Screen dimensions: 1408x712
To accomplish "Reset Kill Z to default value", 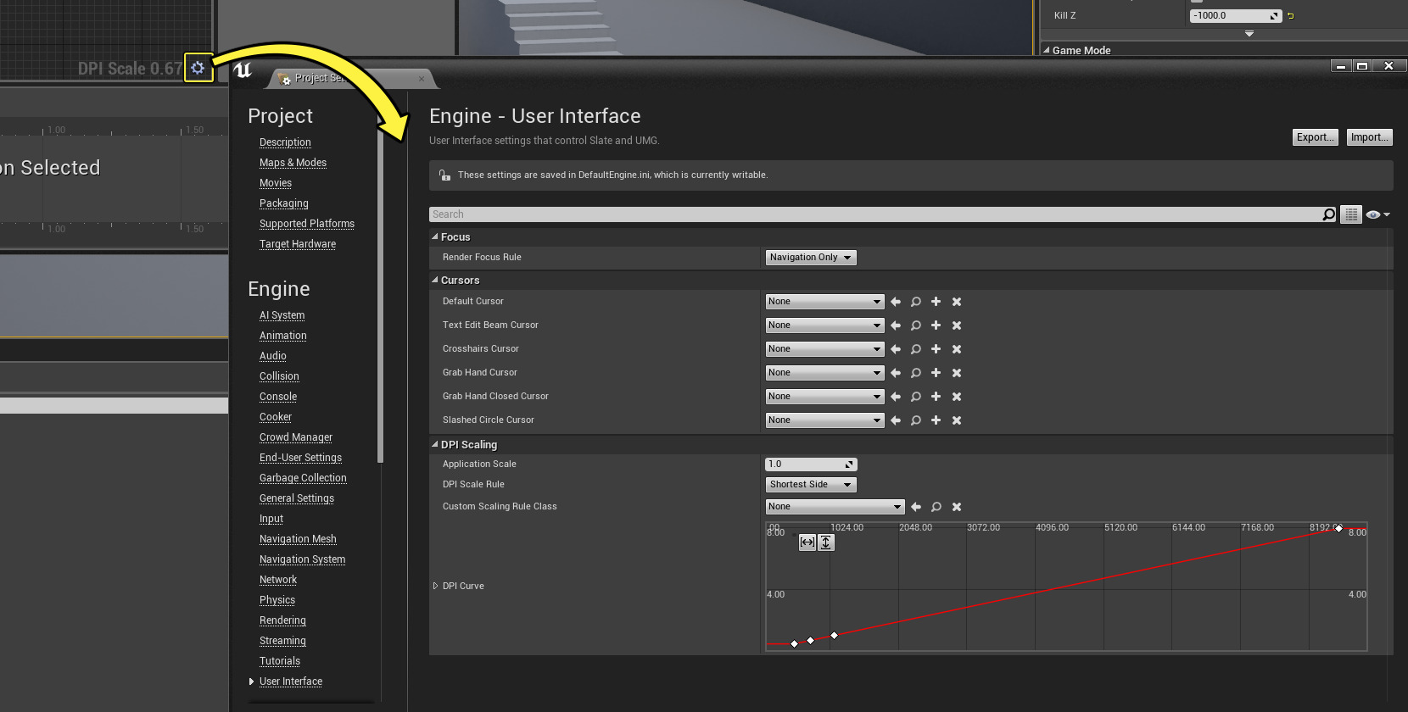I will 1291,16.
